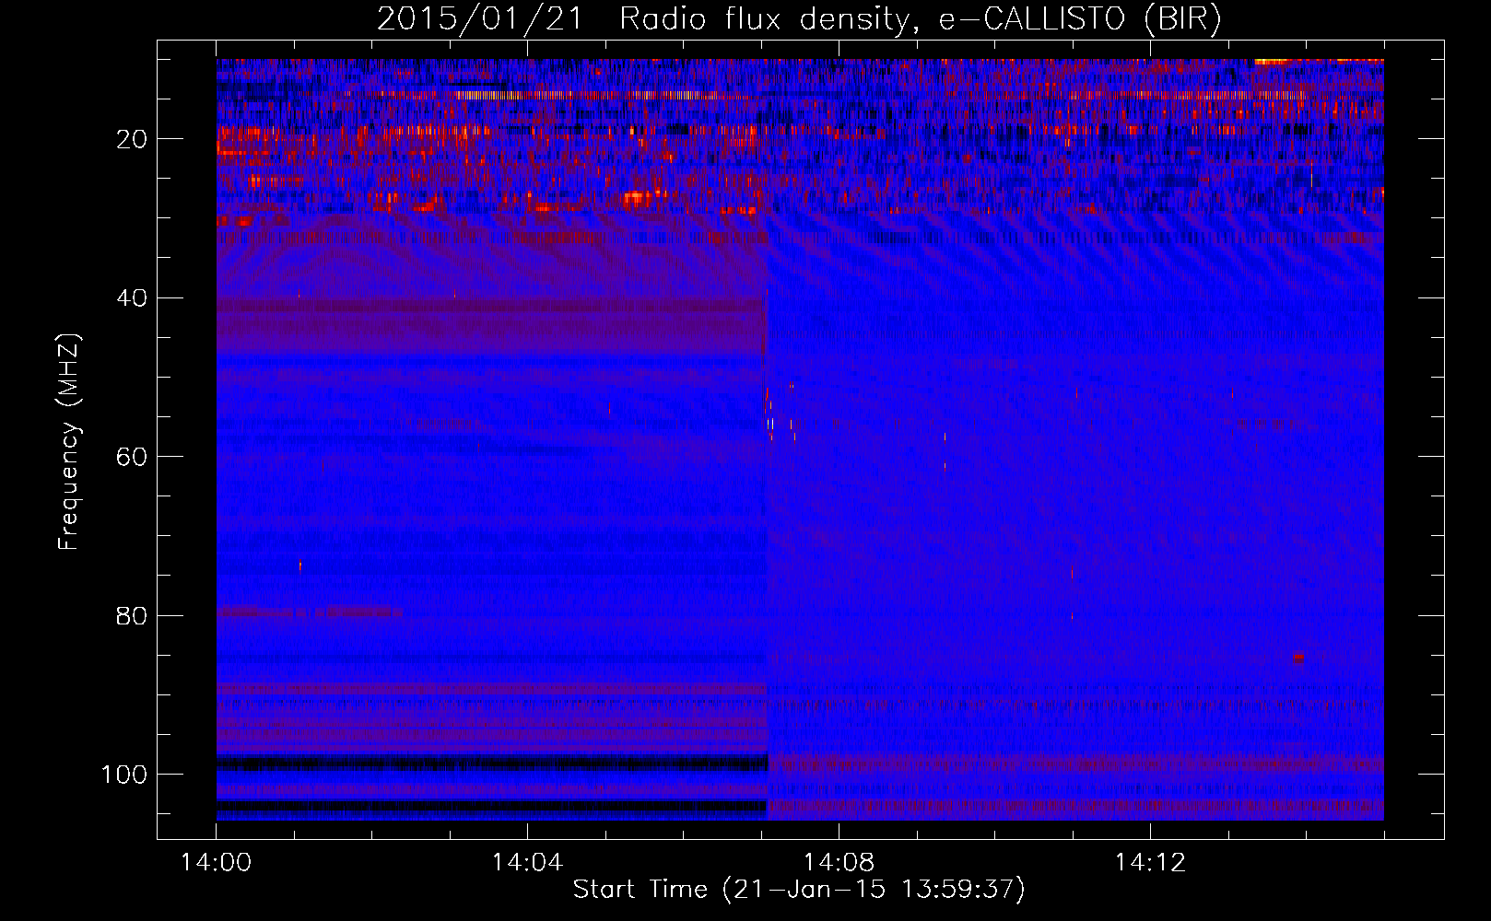
Task: Click the 14:08 time tick label
Action: point(839,863)
